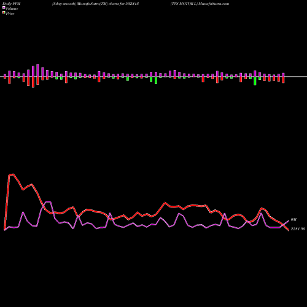This screenshot has width=307, height=307.
Task: Click the last red bar in series
Action: pyautogui.click(x=283, y=80)
